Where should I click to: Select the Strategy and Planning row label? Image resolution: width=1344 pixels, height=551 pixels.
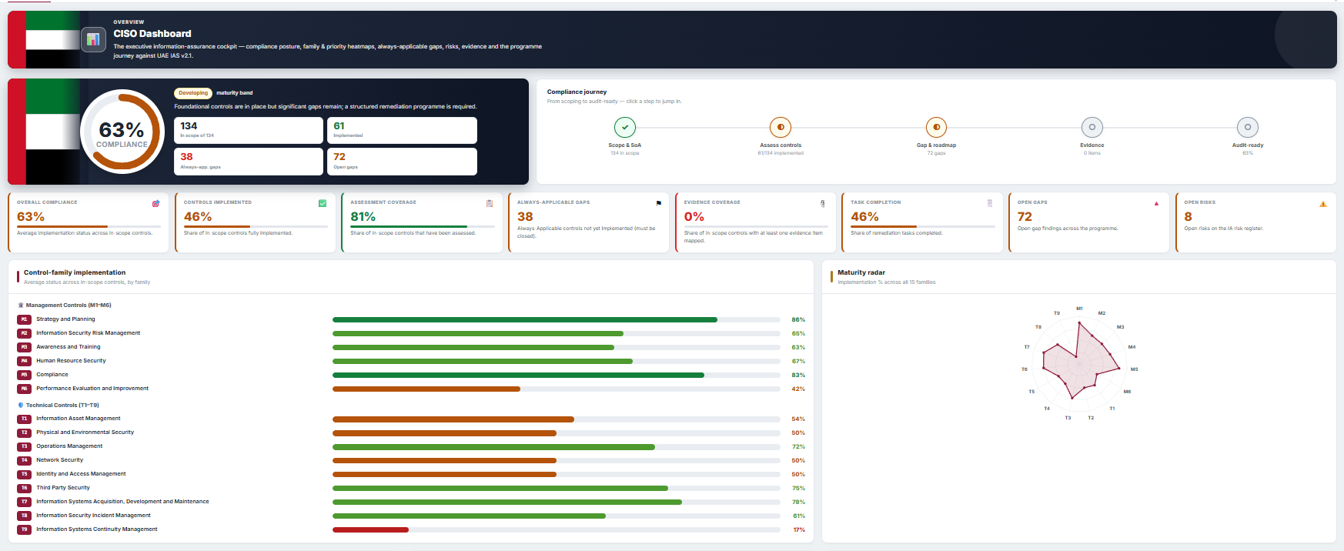(x=65, y=319)
